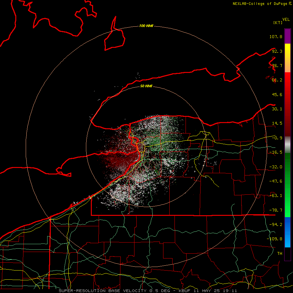Click the 14.5 velocity scale value

coord(277,123)
